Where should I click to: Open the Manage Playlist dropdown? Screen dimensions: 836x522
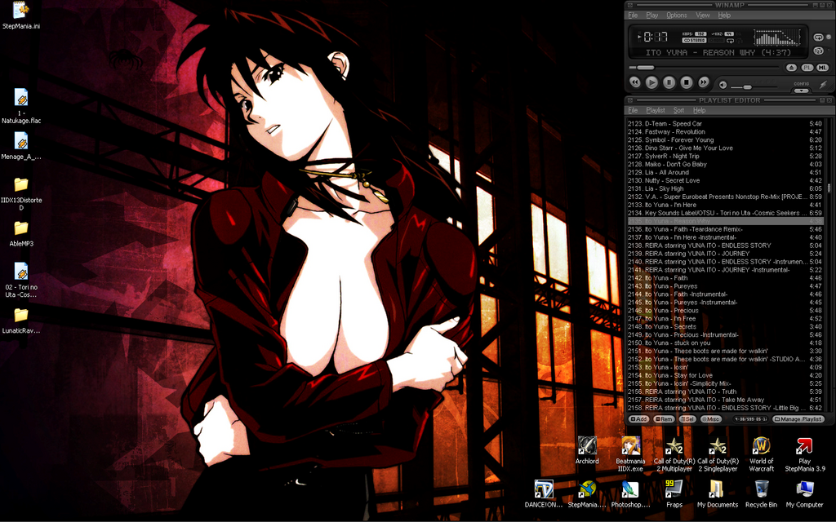coord(798,418)
